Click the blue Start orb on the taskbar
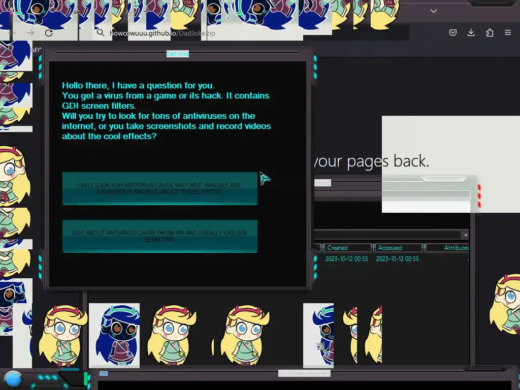The image size is (520, 390). pyautogui.click(x=13, y=379)
